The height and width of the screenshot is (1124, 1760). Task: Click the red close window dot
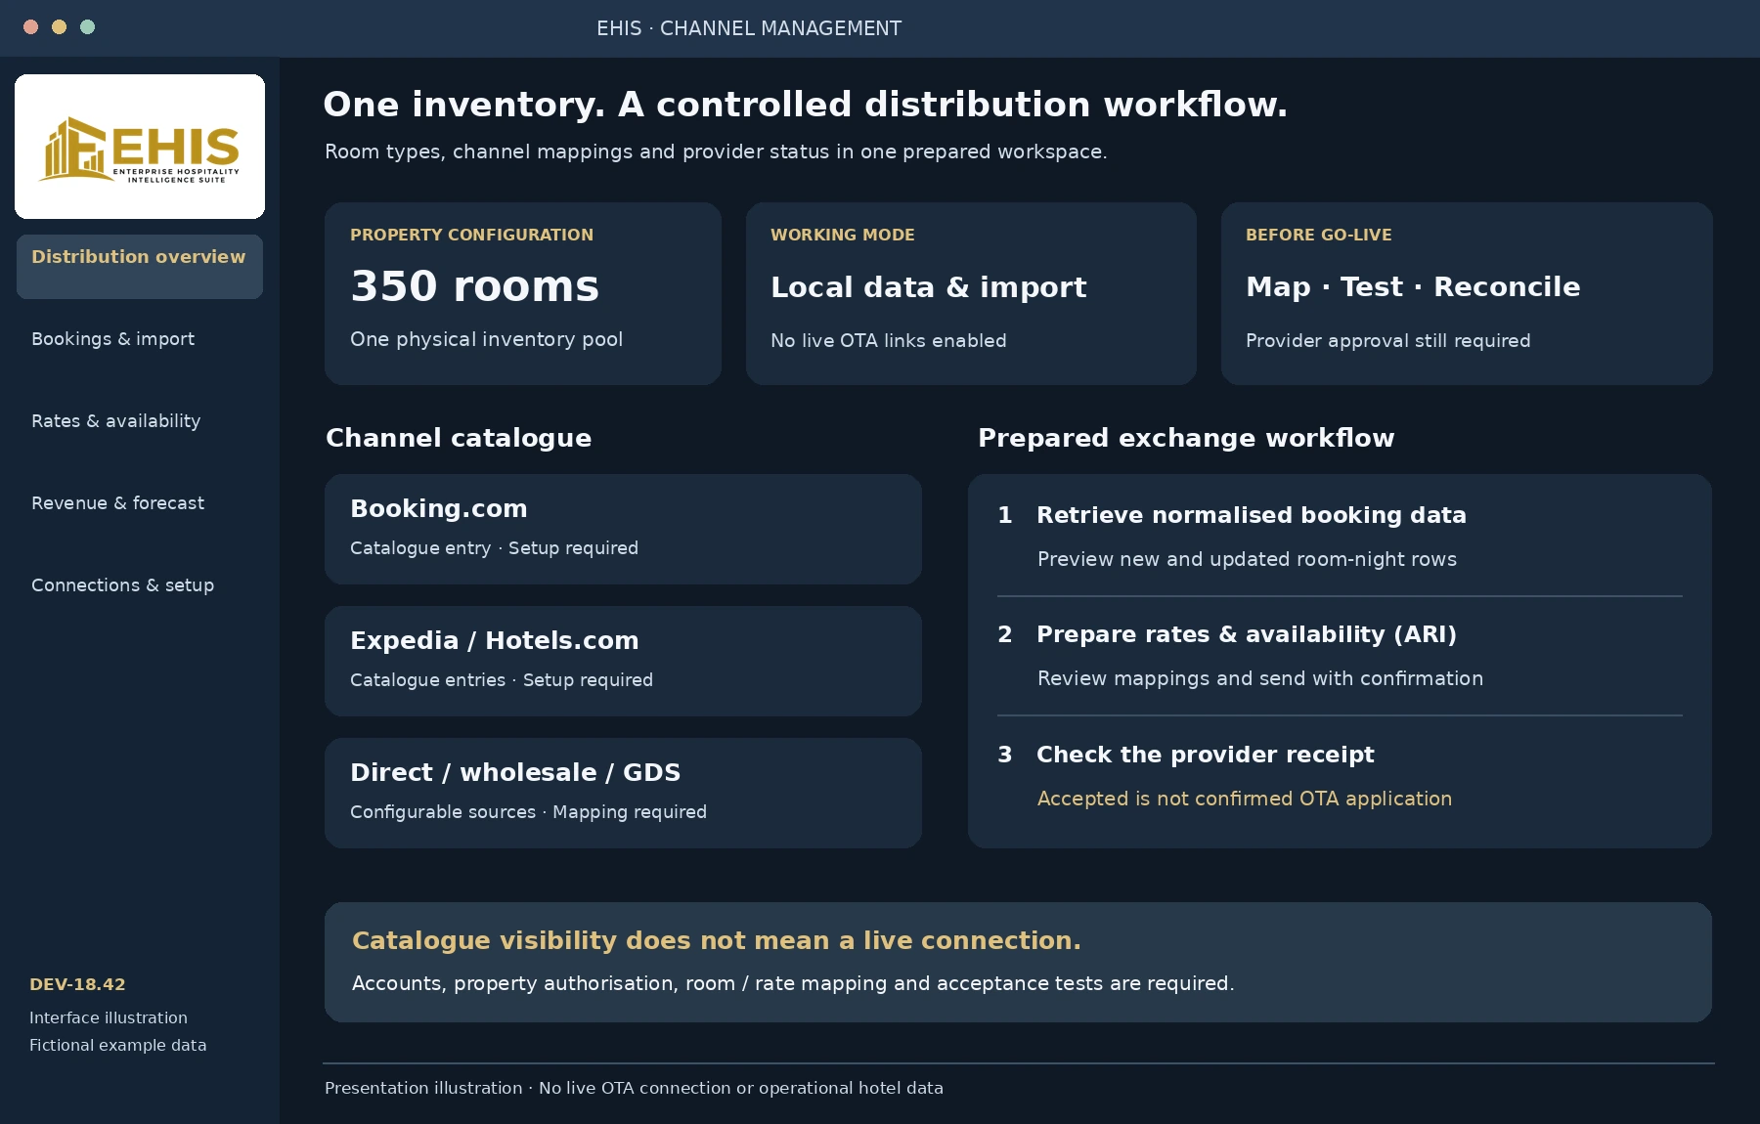pos(31,27)
